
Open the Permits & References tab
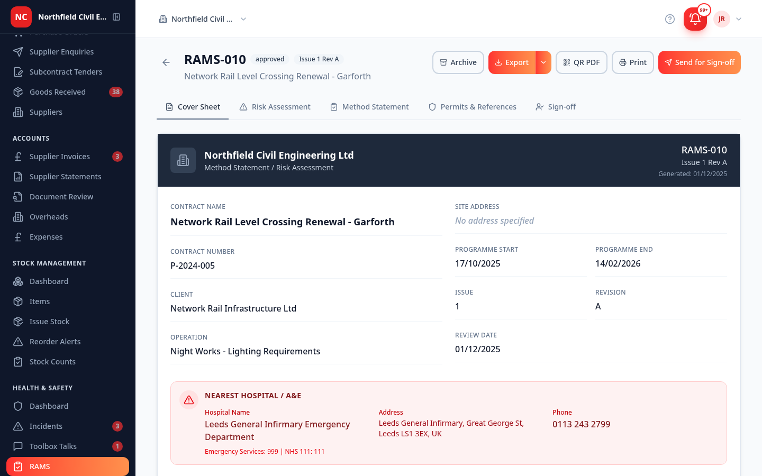[x=473, y=107]
